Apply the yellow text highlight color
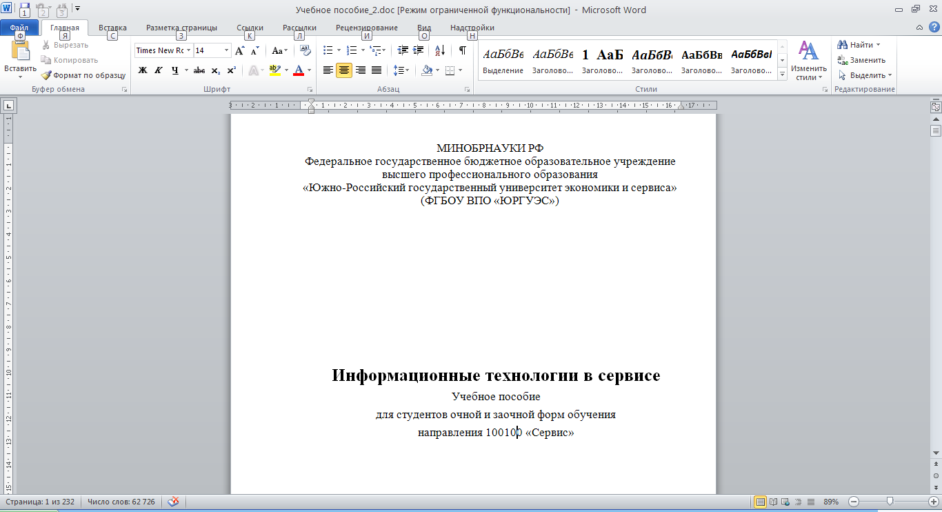Image resolution: width=942 pixels, height=512 pixels. pos(274,70)
